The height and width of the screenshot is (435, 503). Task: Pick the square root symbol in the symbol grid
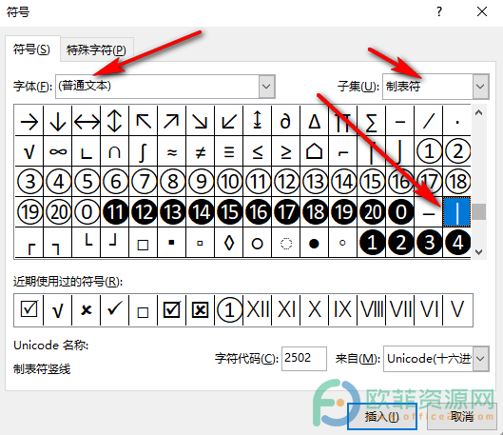tap(29, 151)
